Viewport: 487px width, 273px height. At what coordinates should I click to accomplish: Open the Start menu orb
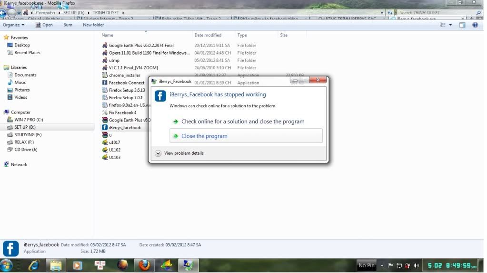6,265
